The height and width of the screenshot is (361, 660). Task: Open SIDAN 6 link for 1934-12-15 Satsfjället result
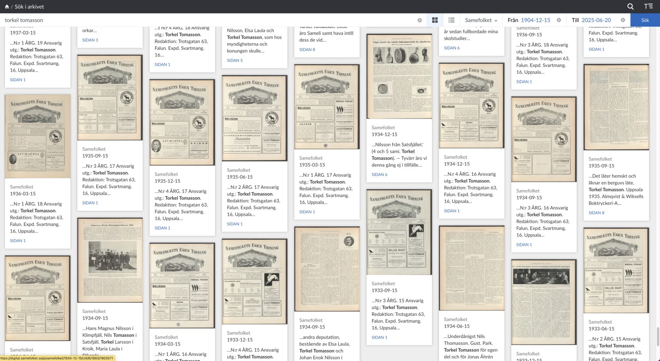(x=379, y=175)
